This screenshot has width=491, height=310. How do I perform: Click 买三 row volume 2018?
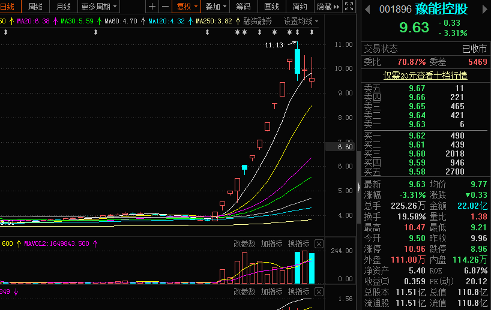[x=455, y=154]
